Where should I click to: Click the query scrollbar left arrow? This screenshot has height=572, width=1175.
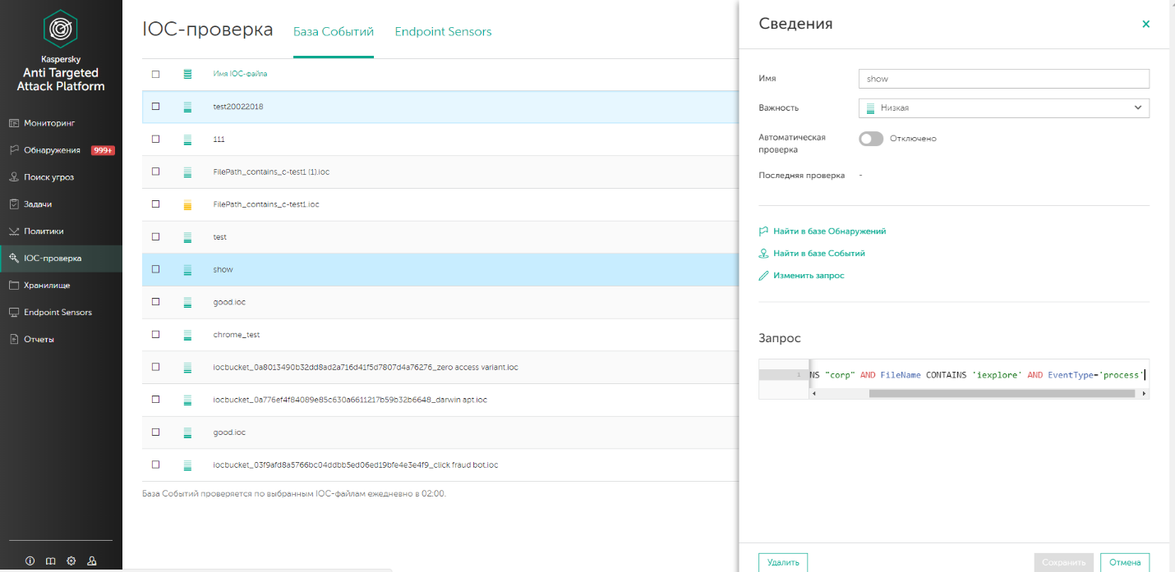pyautogui.click(x=813, y=394)
